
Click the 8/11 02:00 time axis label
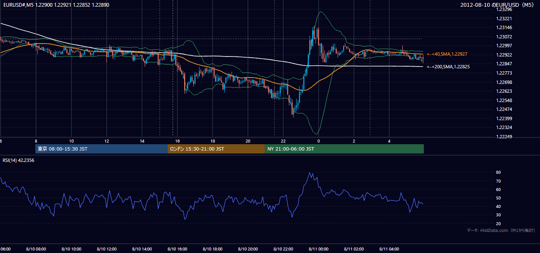pos(354,249)
